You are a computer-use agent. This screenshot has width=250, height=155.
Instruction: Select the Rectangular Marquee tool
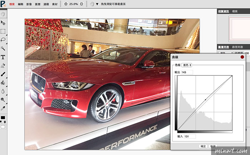coord(3,31)
